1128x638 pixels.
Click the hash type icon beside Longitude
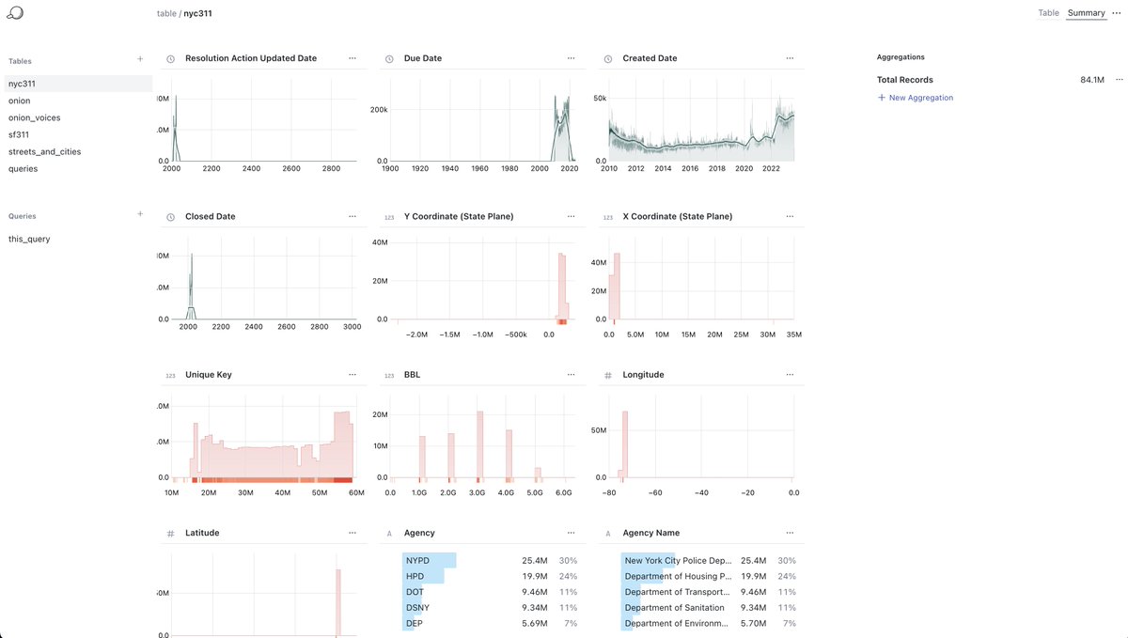tap(608, 375)
